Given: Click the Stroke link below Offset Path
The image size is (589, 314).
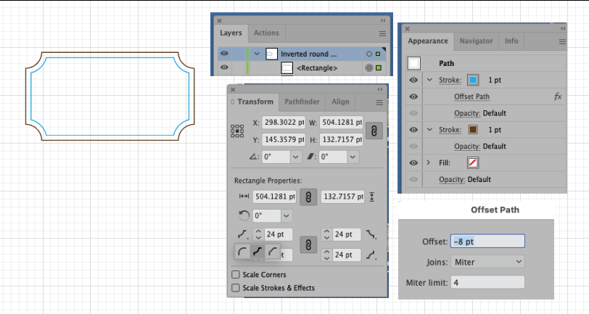Looking at the screenshot, I should (x=450, y=130).
